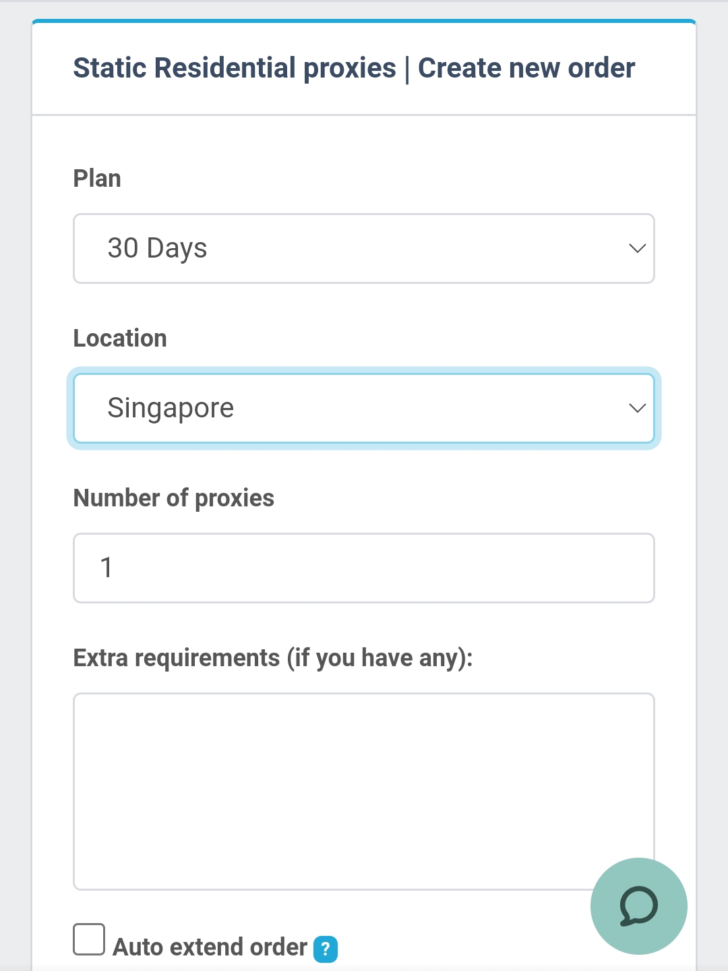Click the blue question mark help icon
Viewport: 728px width, 971px height.
pyautogui.click(x=326, y=949)
